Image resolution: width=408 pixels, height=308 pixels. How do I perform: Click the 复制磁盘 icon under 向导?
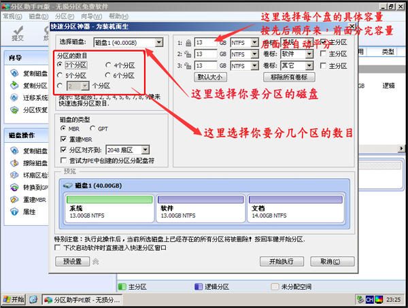pos(14,73)
